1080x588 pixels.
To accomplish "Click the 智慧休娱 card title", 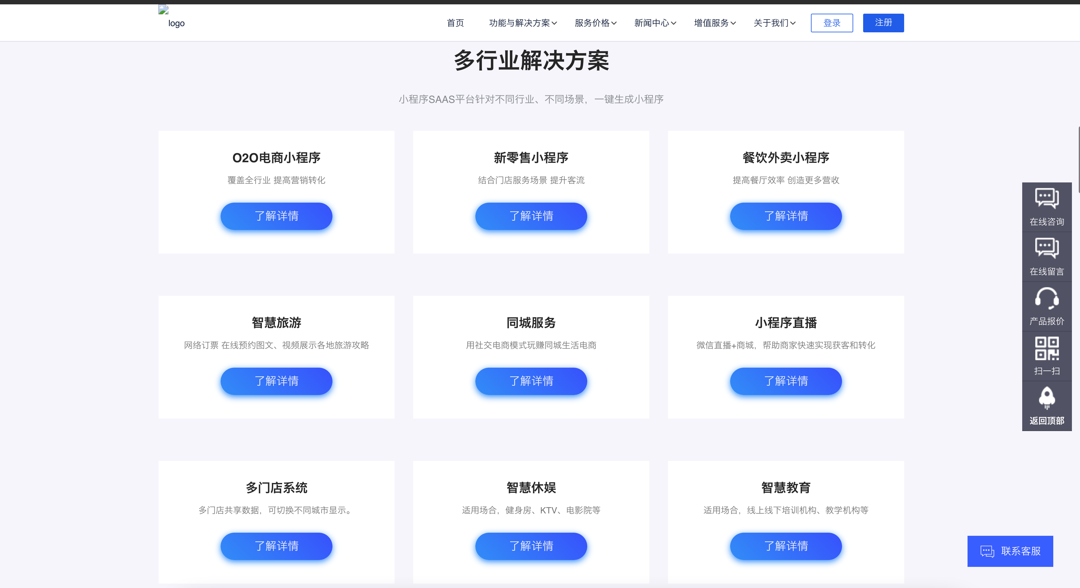I will 531,487.
